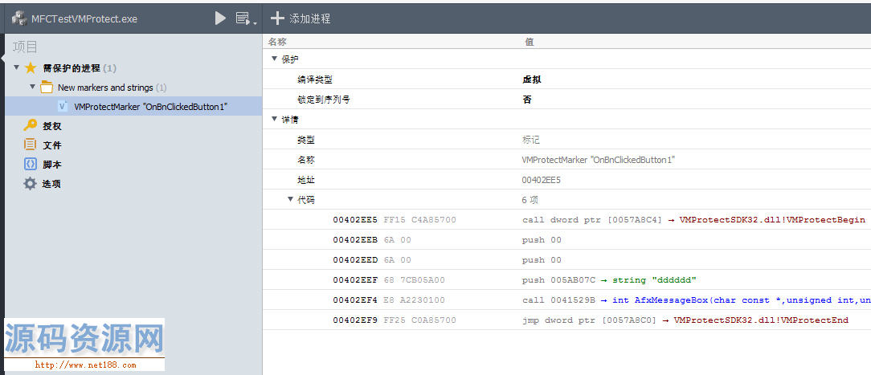Collapse the 需保护的进程 tree node
The image size is (871, 375).
(x=17, y=68)
